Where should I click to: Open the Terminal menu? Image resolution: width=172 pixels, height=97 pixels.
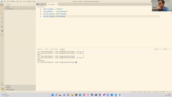pos(29,1)
